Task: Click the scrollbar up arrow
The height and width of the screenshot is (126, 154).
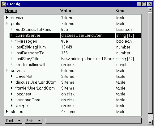Action: (150, 10)
